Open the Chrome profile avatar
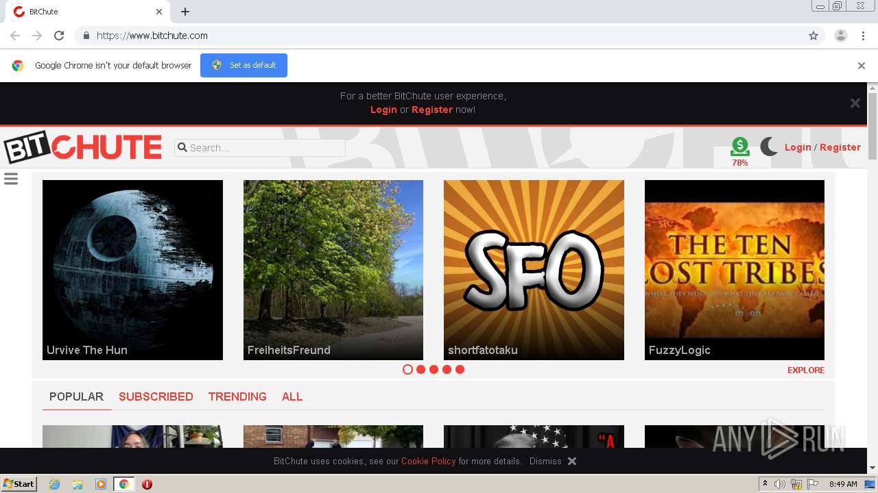Screen dimensions: 878x493 click(840, 36)
